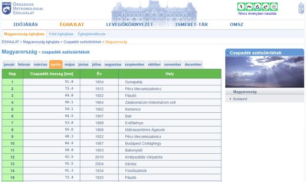The height and width of the screenshot is (182, 306).
Task: Click the ÉGHAJLAT breadcrumb link
Action: pyautogui.click(x=11, y=42)
